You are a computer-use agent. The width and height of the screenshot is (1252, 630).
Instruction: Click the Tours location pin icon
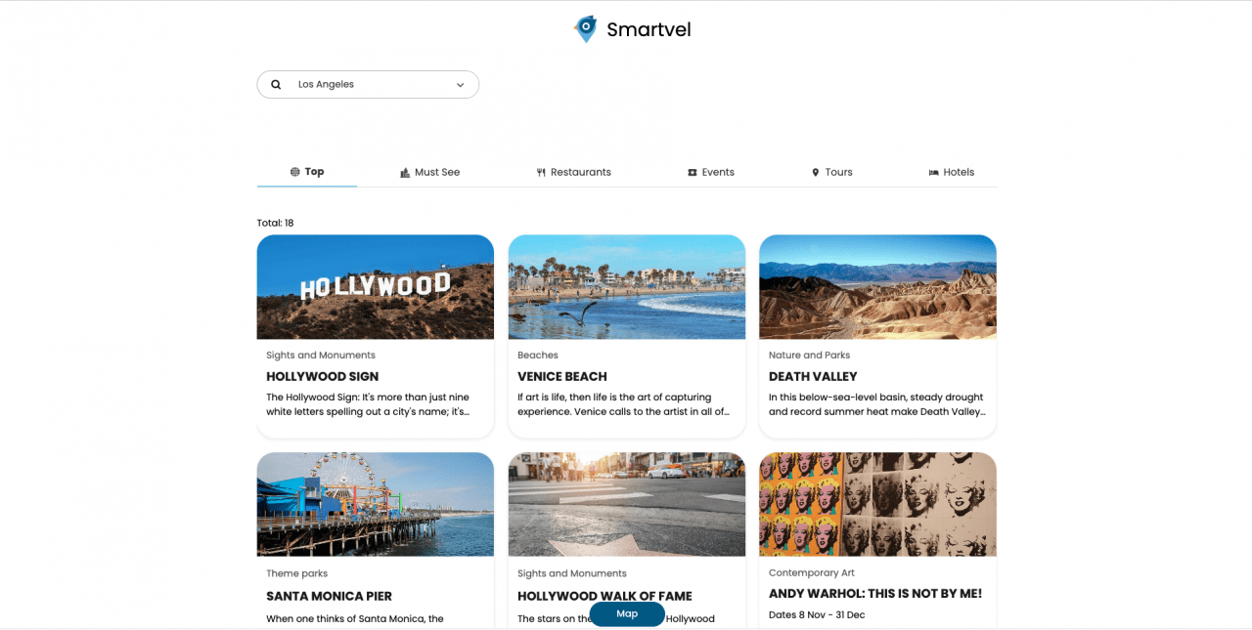coord(815,173)
